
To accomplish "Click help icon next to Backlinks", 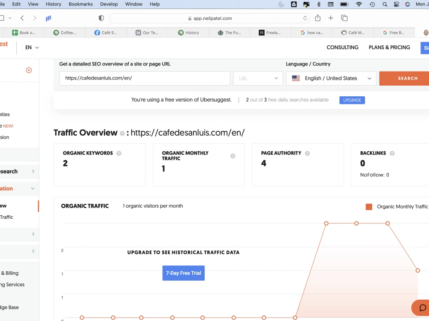I will (x=392, y=153).
